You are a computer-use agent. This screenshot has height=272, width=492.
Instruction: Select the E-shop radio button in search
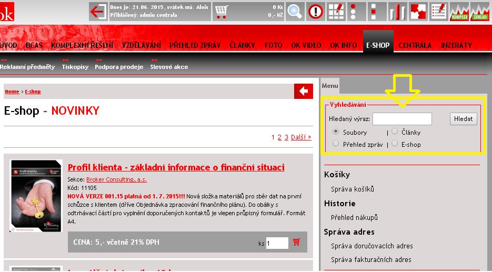[x=395, y=144]
